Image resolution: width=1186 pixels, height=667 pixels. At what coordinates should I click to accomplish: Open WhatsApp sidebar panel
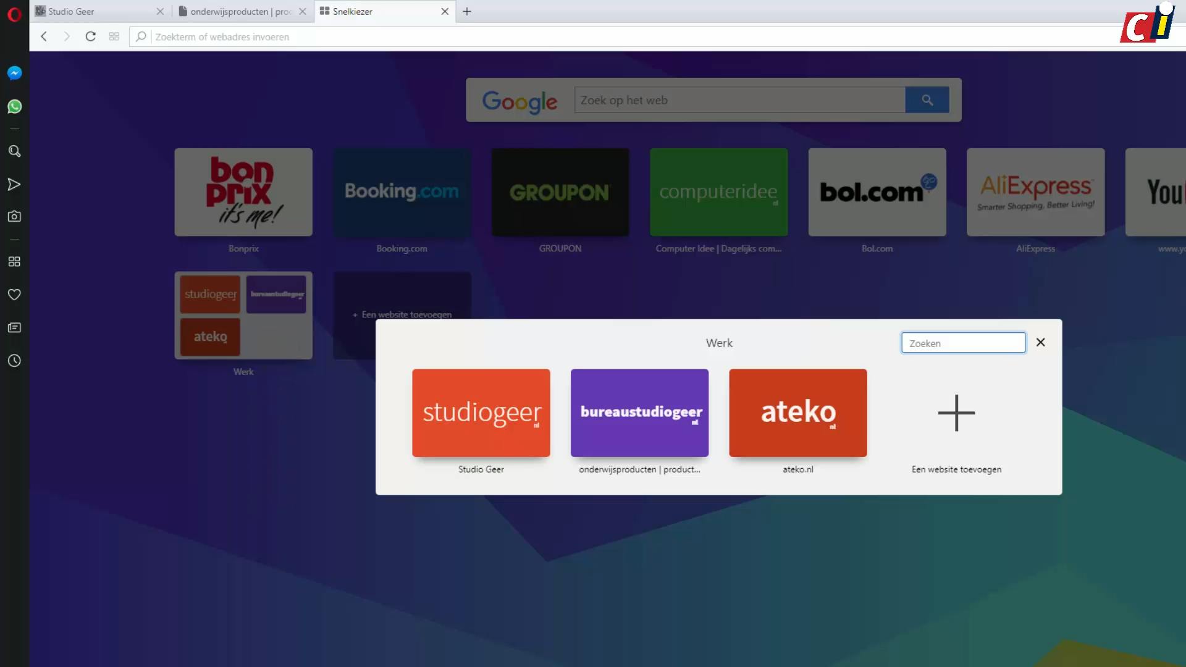[14, 107]
